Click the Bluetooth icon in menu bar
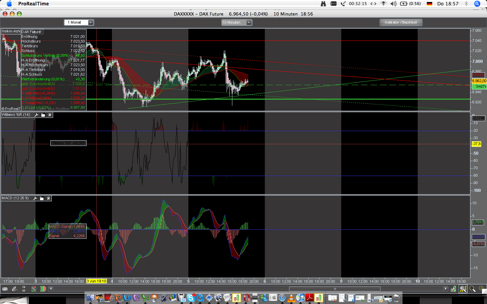Viewport: 487px width, 304px height. (466, 4)
